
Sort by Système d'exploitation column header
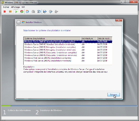pos(52,38)
